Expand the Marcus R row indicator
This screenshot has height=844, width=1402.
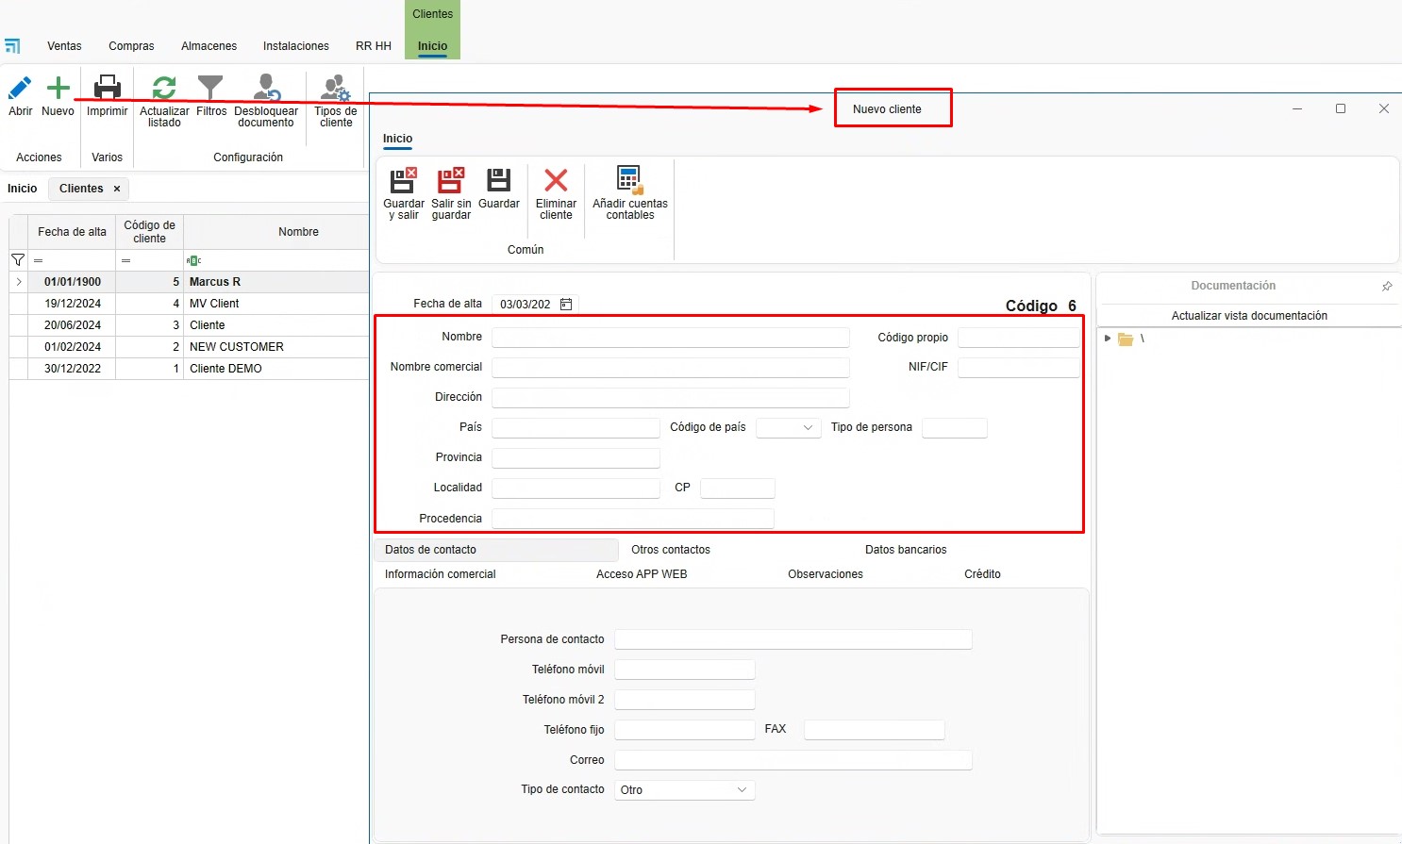pos(19,282)
